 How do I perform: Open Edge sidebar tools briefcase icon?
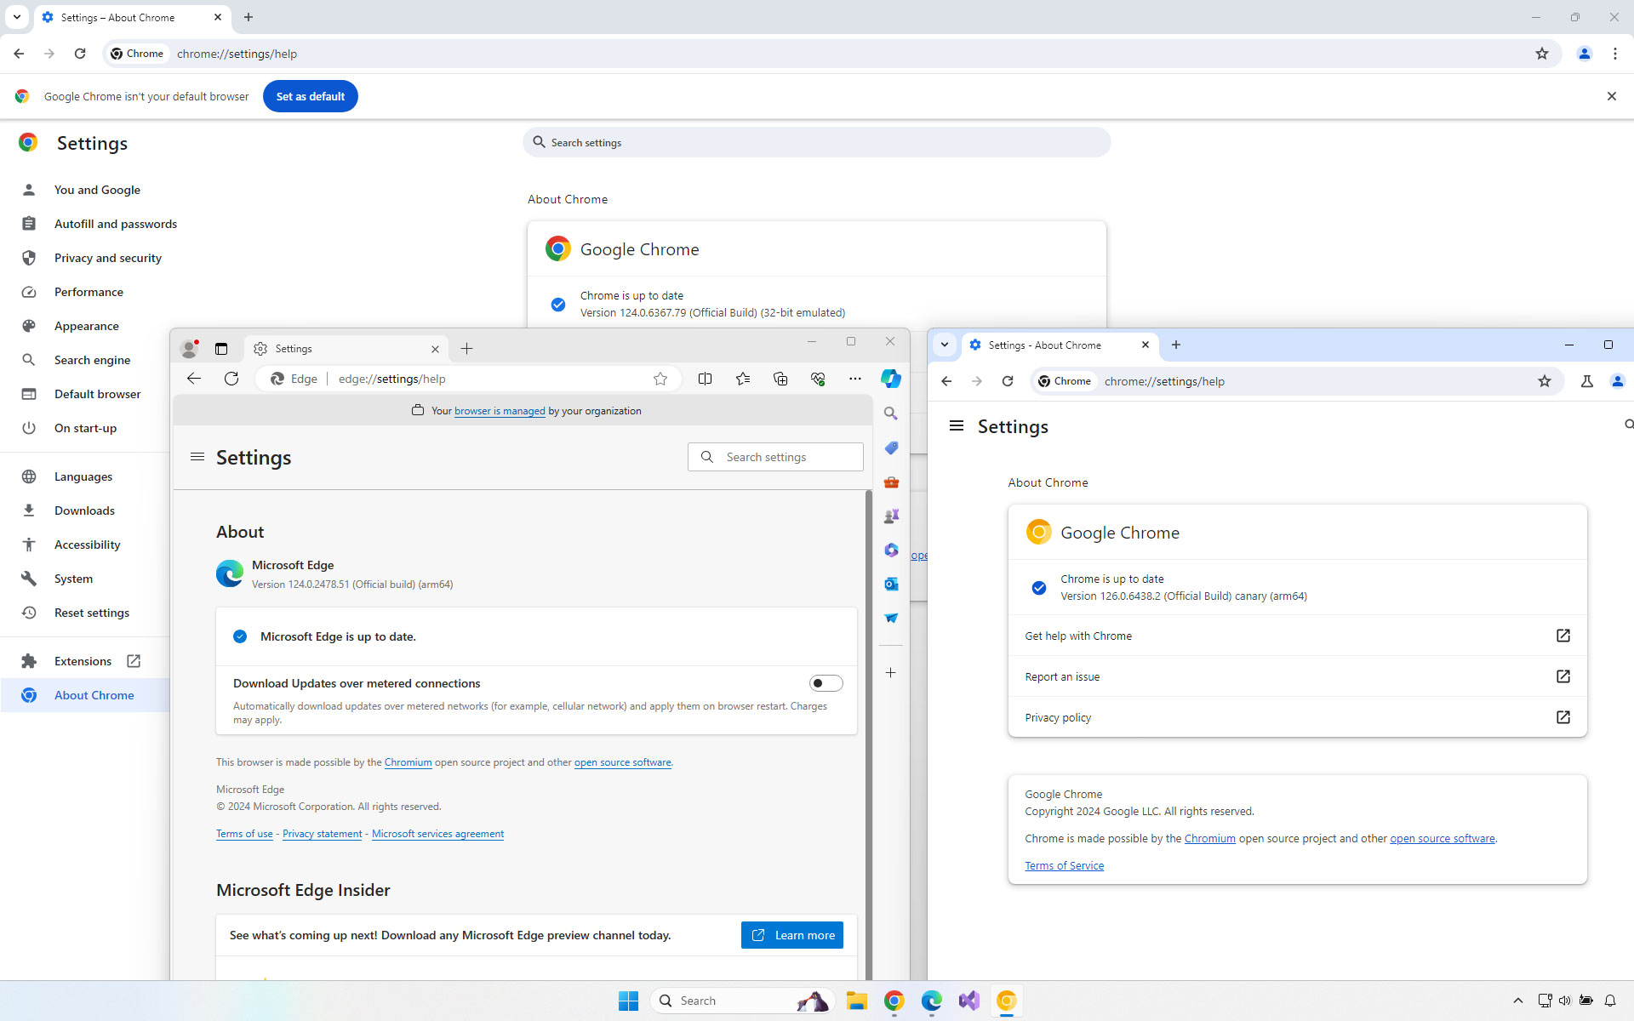pyautogui.click(x=891, y=482)
